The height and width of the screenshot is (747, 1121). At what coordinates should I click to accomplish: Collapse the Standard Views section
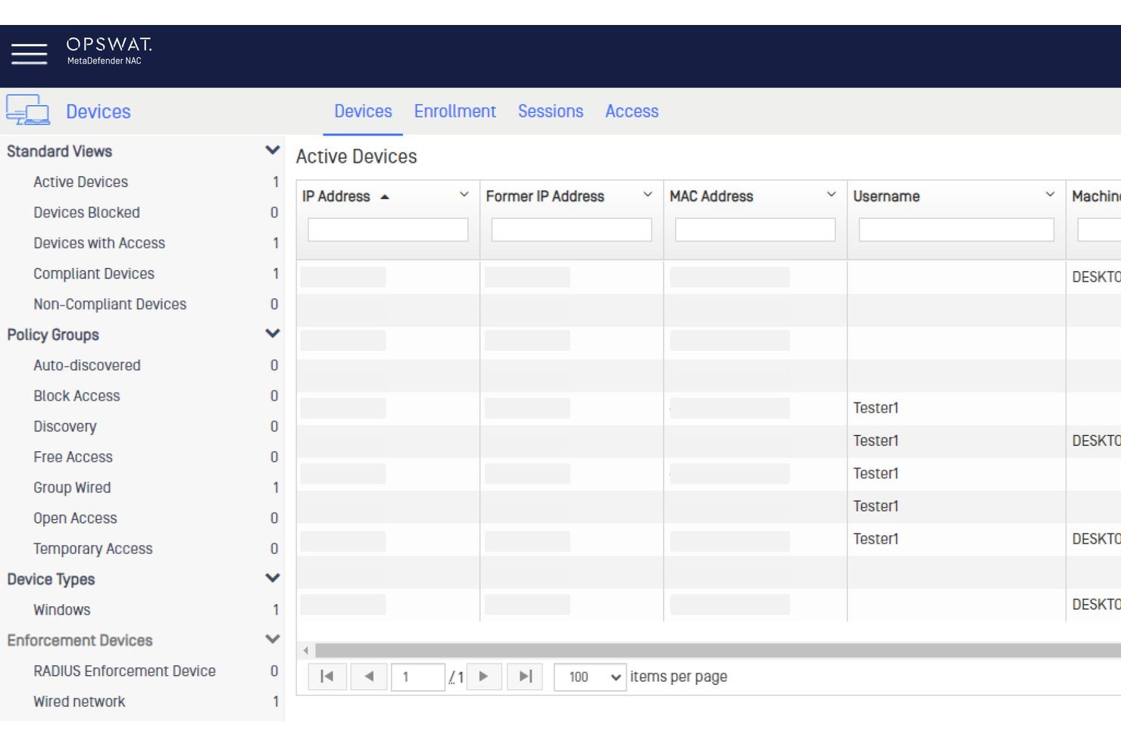[x=273, y=150]
